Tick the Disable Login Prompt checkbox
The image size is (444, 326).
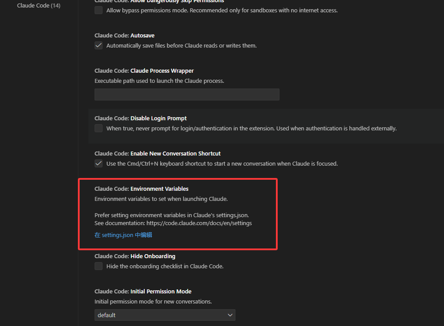pos(99,128)
